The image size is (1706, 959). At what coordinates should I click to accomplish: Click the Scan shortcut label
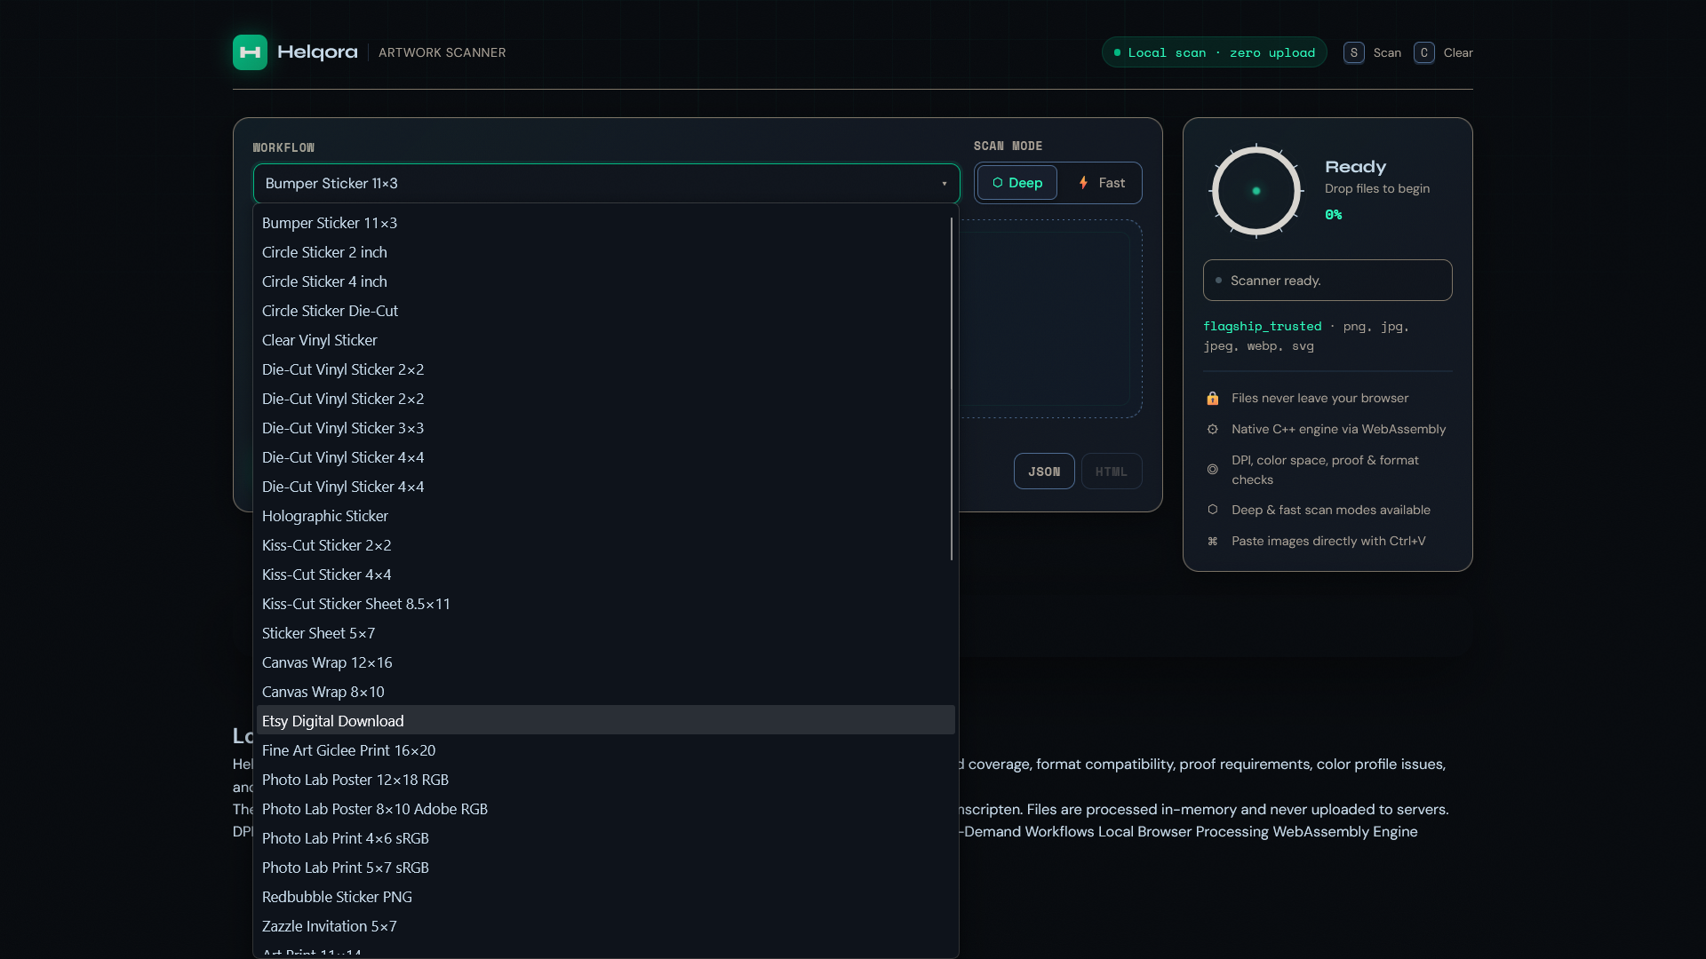[x=1387, y=52]
